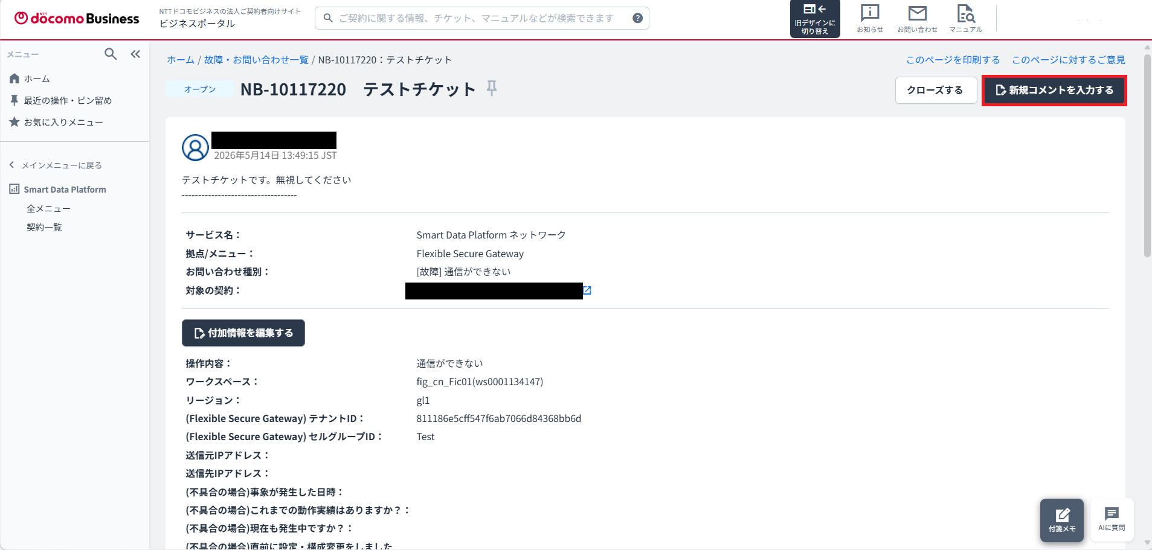Click the 故障・お問い合わせ一覧 breadcrumb link
The width and height of the screenshot is (1152, 550).
256,60
